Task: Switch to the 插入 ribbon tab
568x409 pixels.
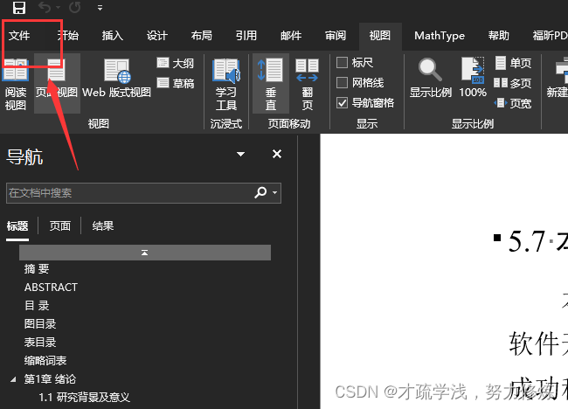Action: point(113,36)
